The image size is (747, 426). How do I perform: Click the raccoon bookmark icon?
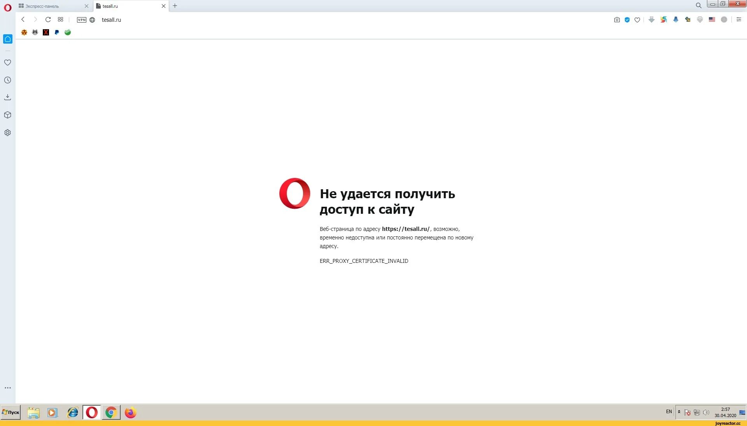pos(35,32)
